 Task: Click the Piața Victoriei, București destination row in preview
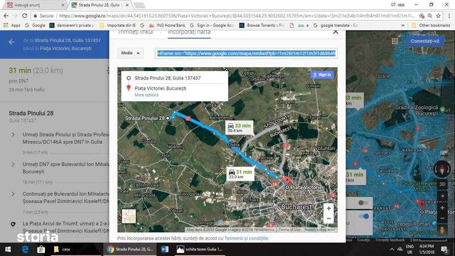pyautogui.click(x=175, y=88)
